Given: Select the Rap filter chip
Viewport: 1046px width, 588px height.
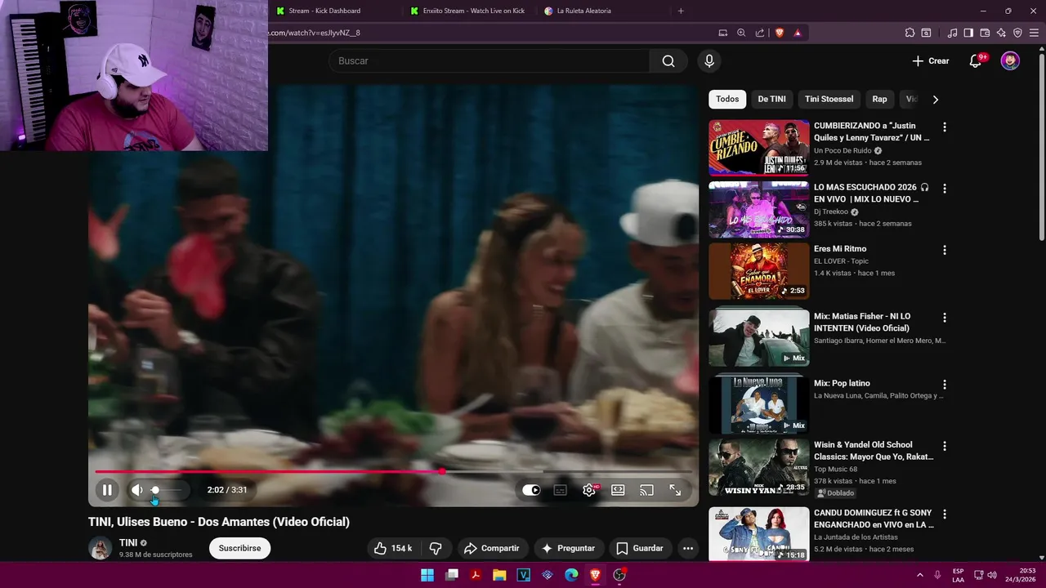Looking at the screenshot, I should click(879, 99).
